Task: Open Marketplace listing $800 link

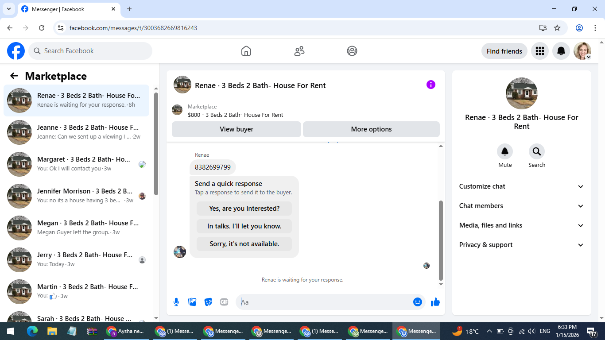Action: (235, 115)
